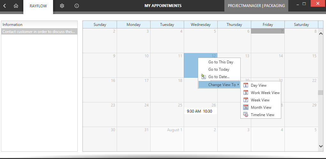Click the info circle icon
Screen dimensions: 326x159
click(77, 6)
